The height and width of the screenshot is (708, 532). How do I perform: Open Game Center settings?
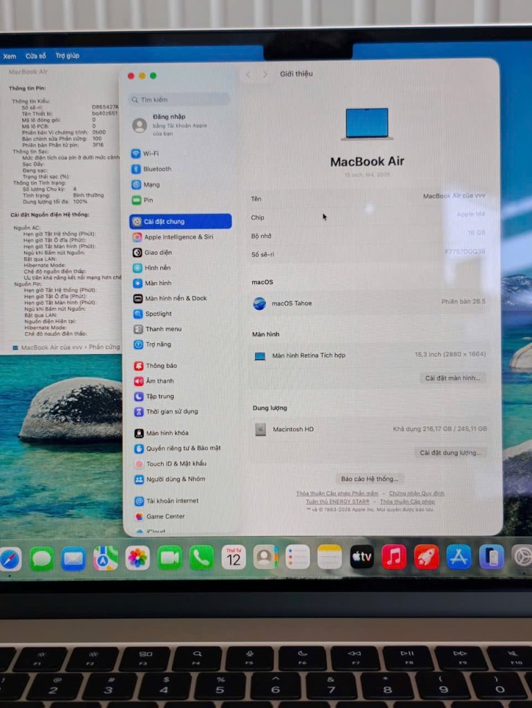tap(160, 516)
